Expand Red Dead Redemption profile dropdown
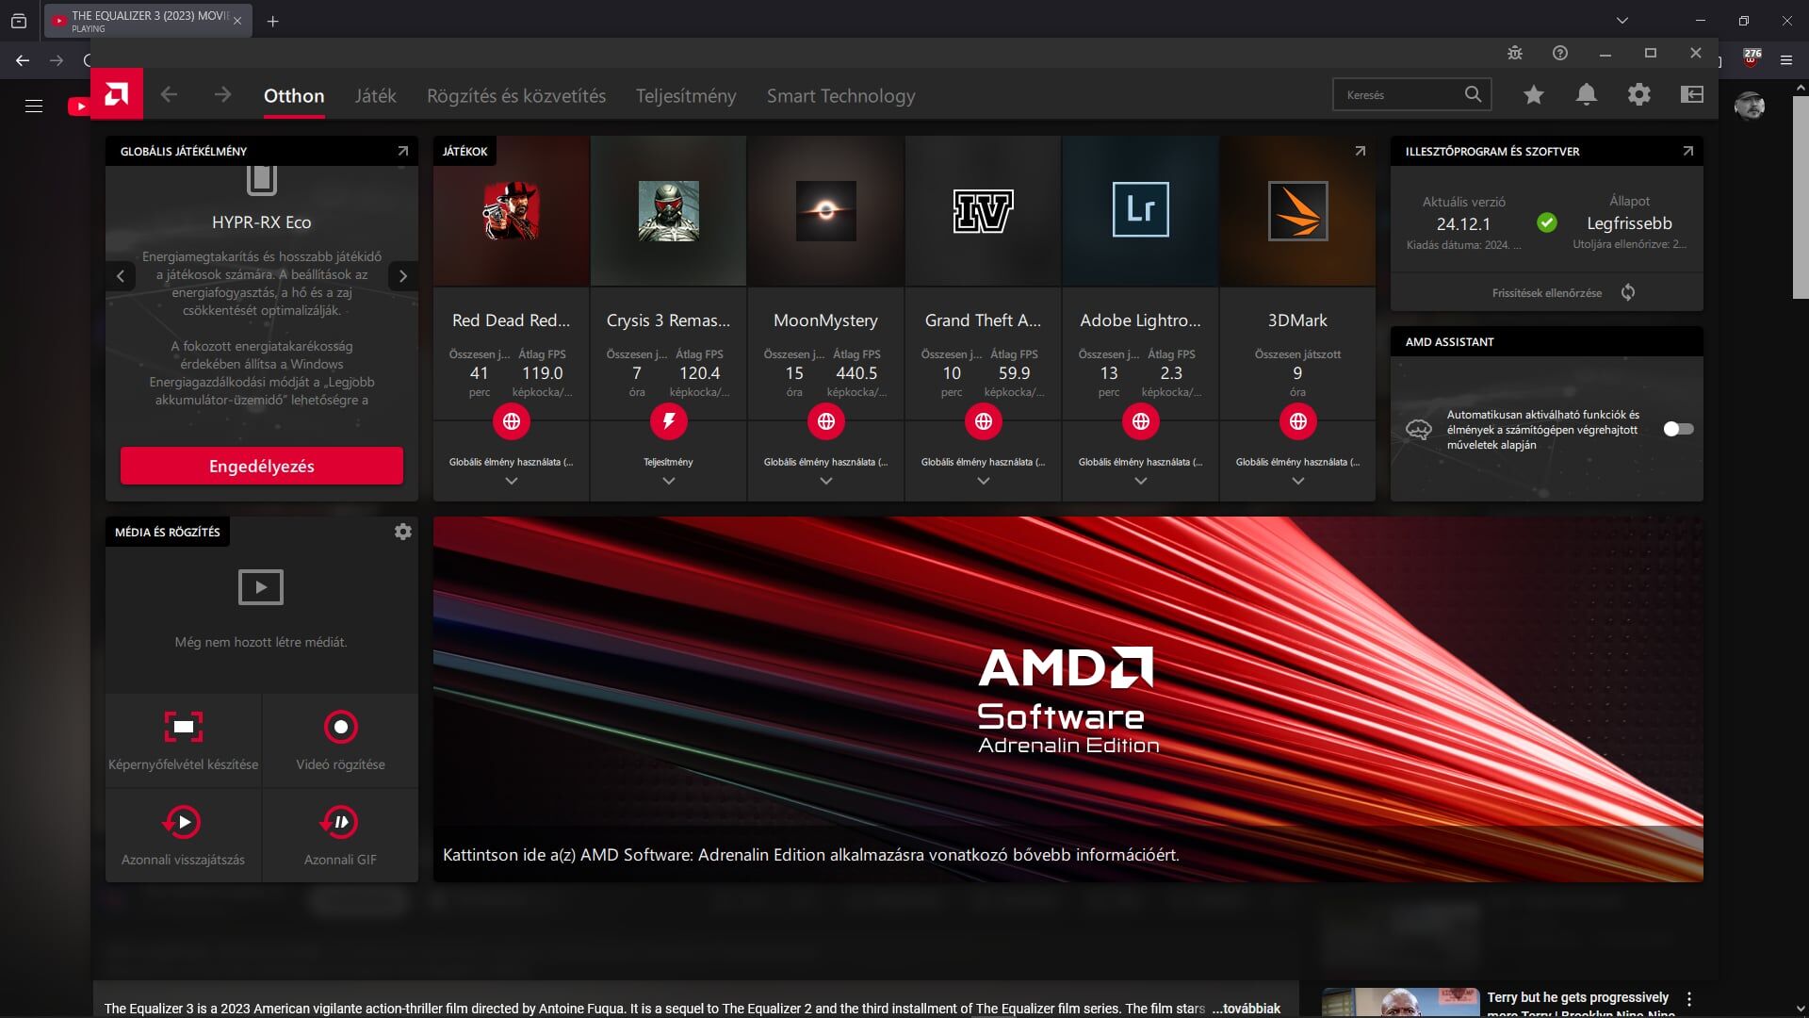The width and height of the screenshot is (1809, 1018). (x=512, y=481)
